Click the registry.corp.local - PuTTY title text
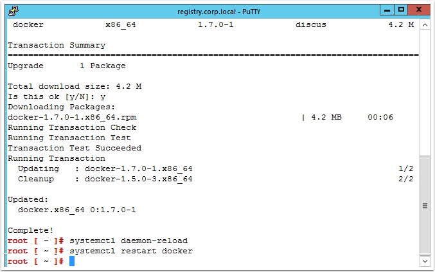Image resolution: width=435 pixels, height=272 pixels. (x=218, y=12)
